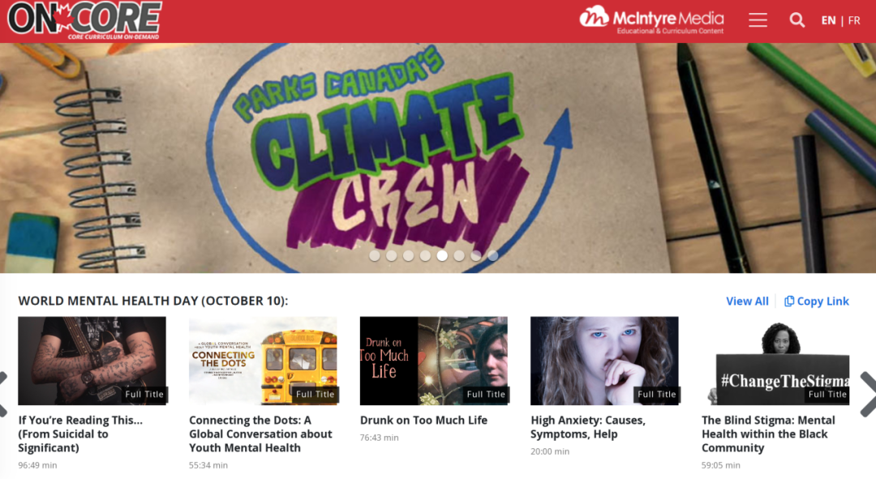This screenshot has width=876, height=479.
Task: Select EN language option
Action: (828, 20)
